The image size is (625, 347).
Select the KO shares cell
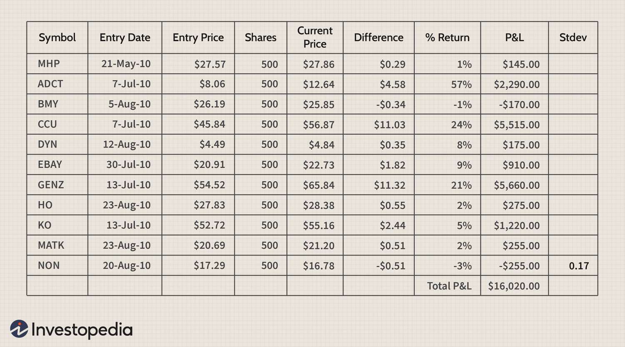pos(260,225)
